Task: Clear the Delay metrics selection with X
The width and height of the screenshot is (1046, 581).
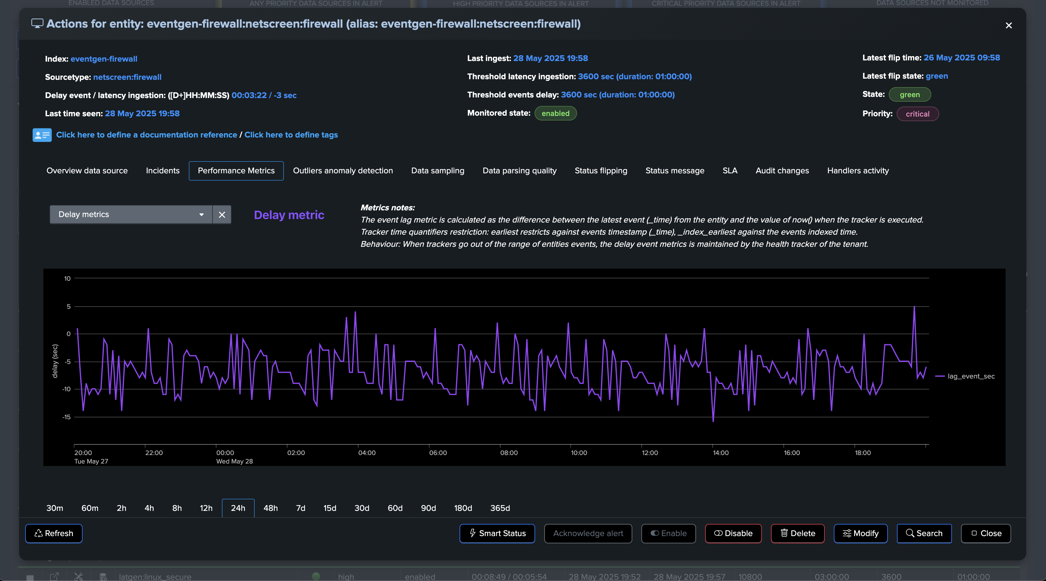Action: (x=222, y=214)
